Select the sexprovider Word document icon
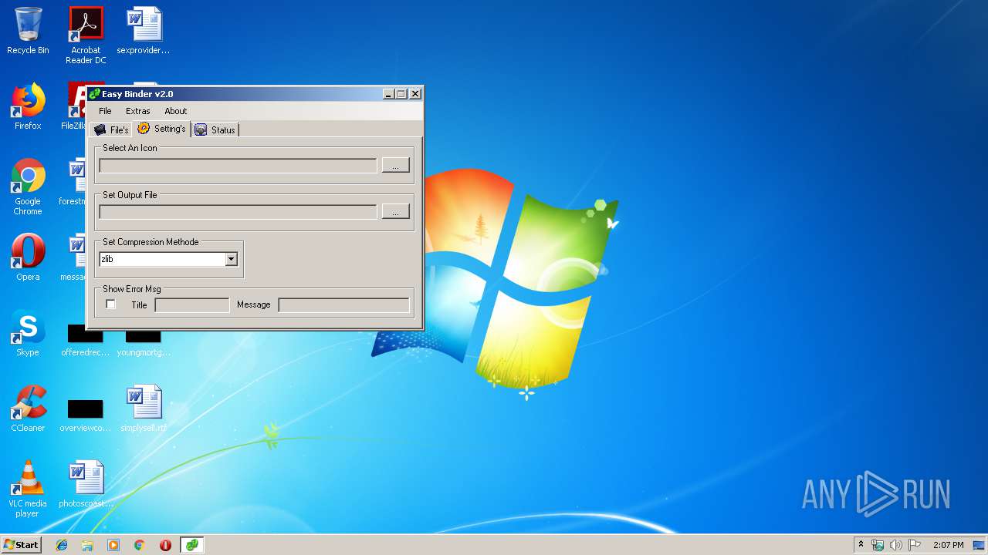Viewport: 988px width, 555px height. coord(144,31)
